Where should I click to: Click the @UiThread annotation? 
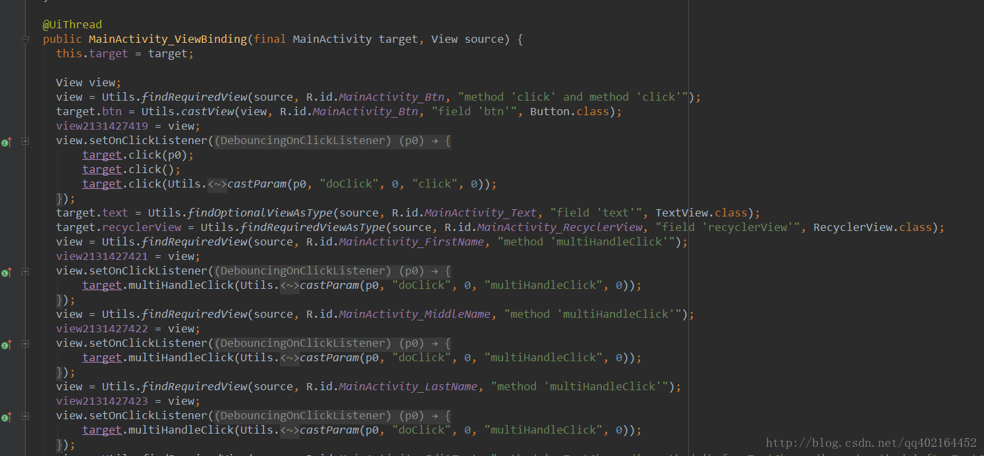pyautogui.click(x=72, y=25)
